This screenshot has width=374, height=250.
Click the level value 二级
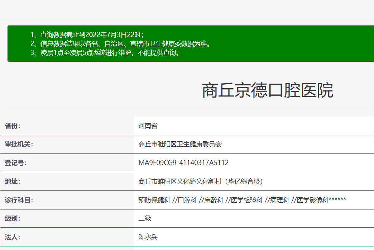(145, 218)
